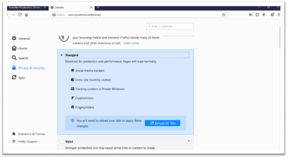
Task: Click the Reload All Tabs button
Action: coord(162,123)
